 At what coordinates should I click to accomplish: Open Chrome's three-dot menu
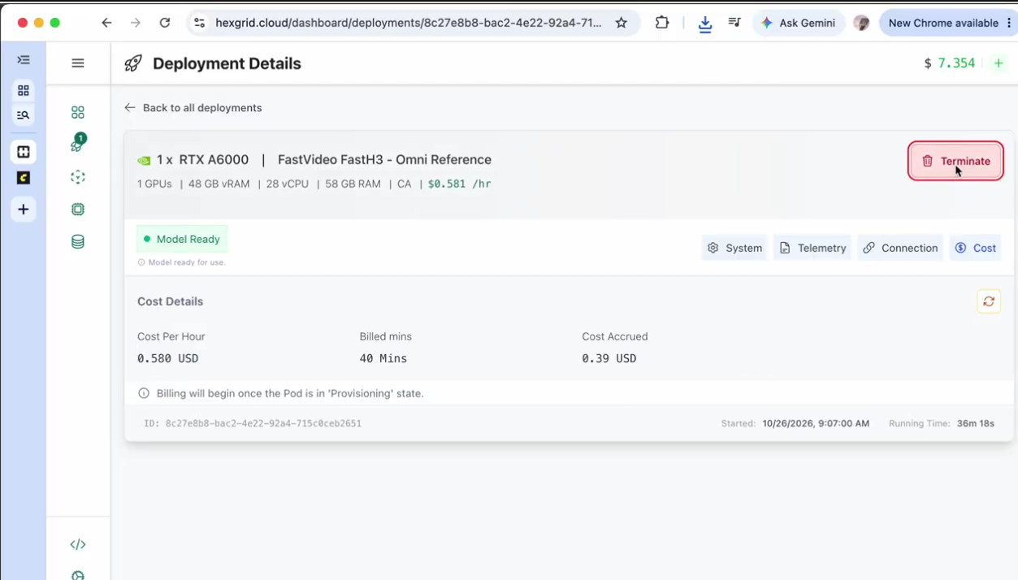coord(1009,23)
